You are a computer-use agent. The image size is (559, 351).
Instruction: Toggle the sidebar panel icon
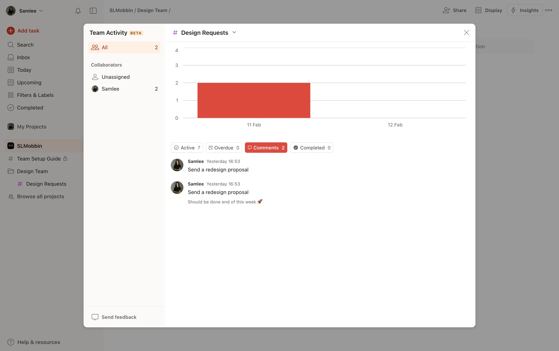tap(93, 11)
